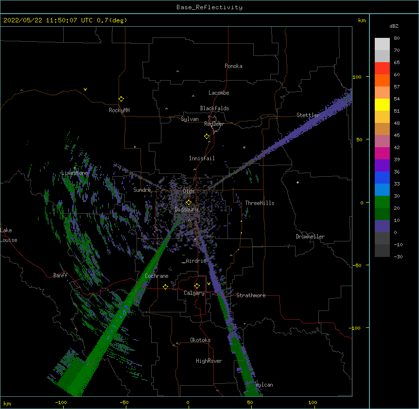This screenshot has height=409, width=419.
Task: Click the white asterisk marker east of Innisfail
Action: (244, 147)
